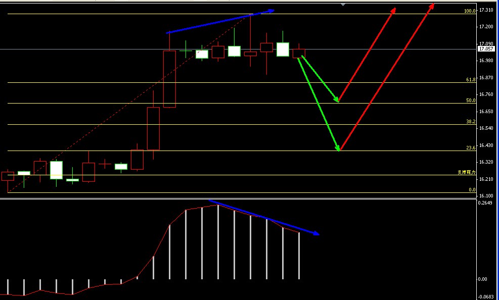The height and width of the screenshot is (300, 499).
Task: Click the 支撑阻力 support/resistance label
Action: coord(467,172)
